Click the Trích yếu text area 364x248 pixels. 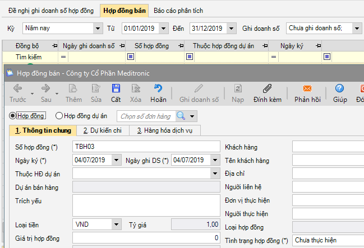point(146,205)
